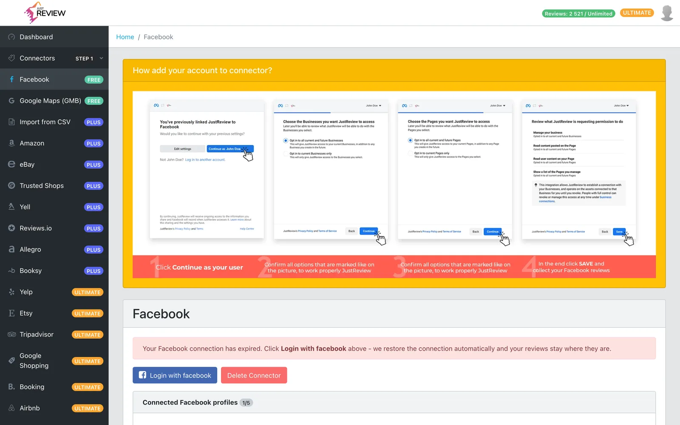Click the Google G icon in sidebar

pos(11,101)
